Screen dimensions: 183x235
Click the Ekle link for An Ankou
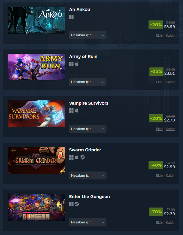[159, 35]
